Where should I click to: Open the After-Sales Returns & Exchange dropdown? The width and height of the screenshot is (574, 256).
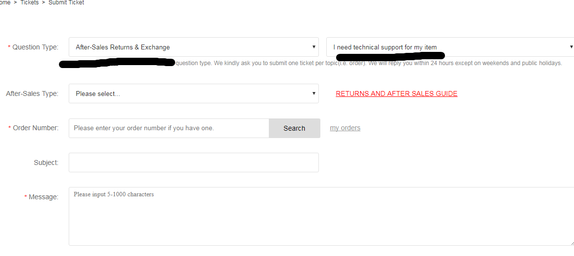194,47
